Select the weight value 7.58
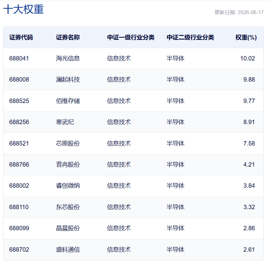This screenshot has height=263, width=271. point(249,144)
